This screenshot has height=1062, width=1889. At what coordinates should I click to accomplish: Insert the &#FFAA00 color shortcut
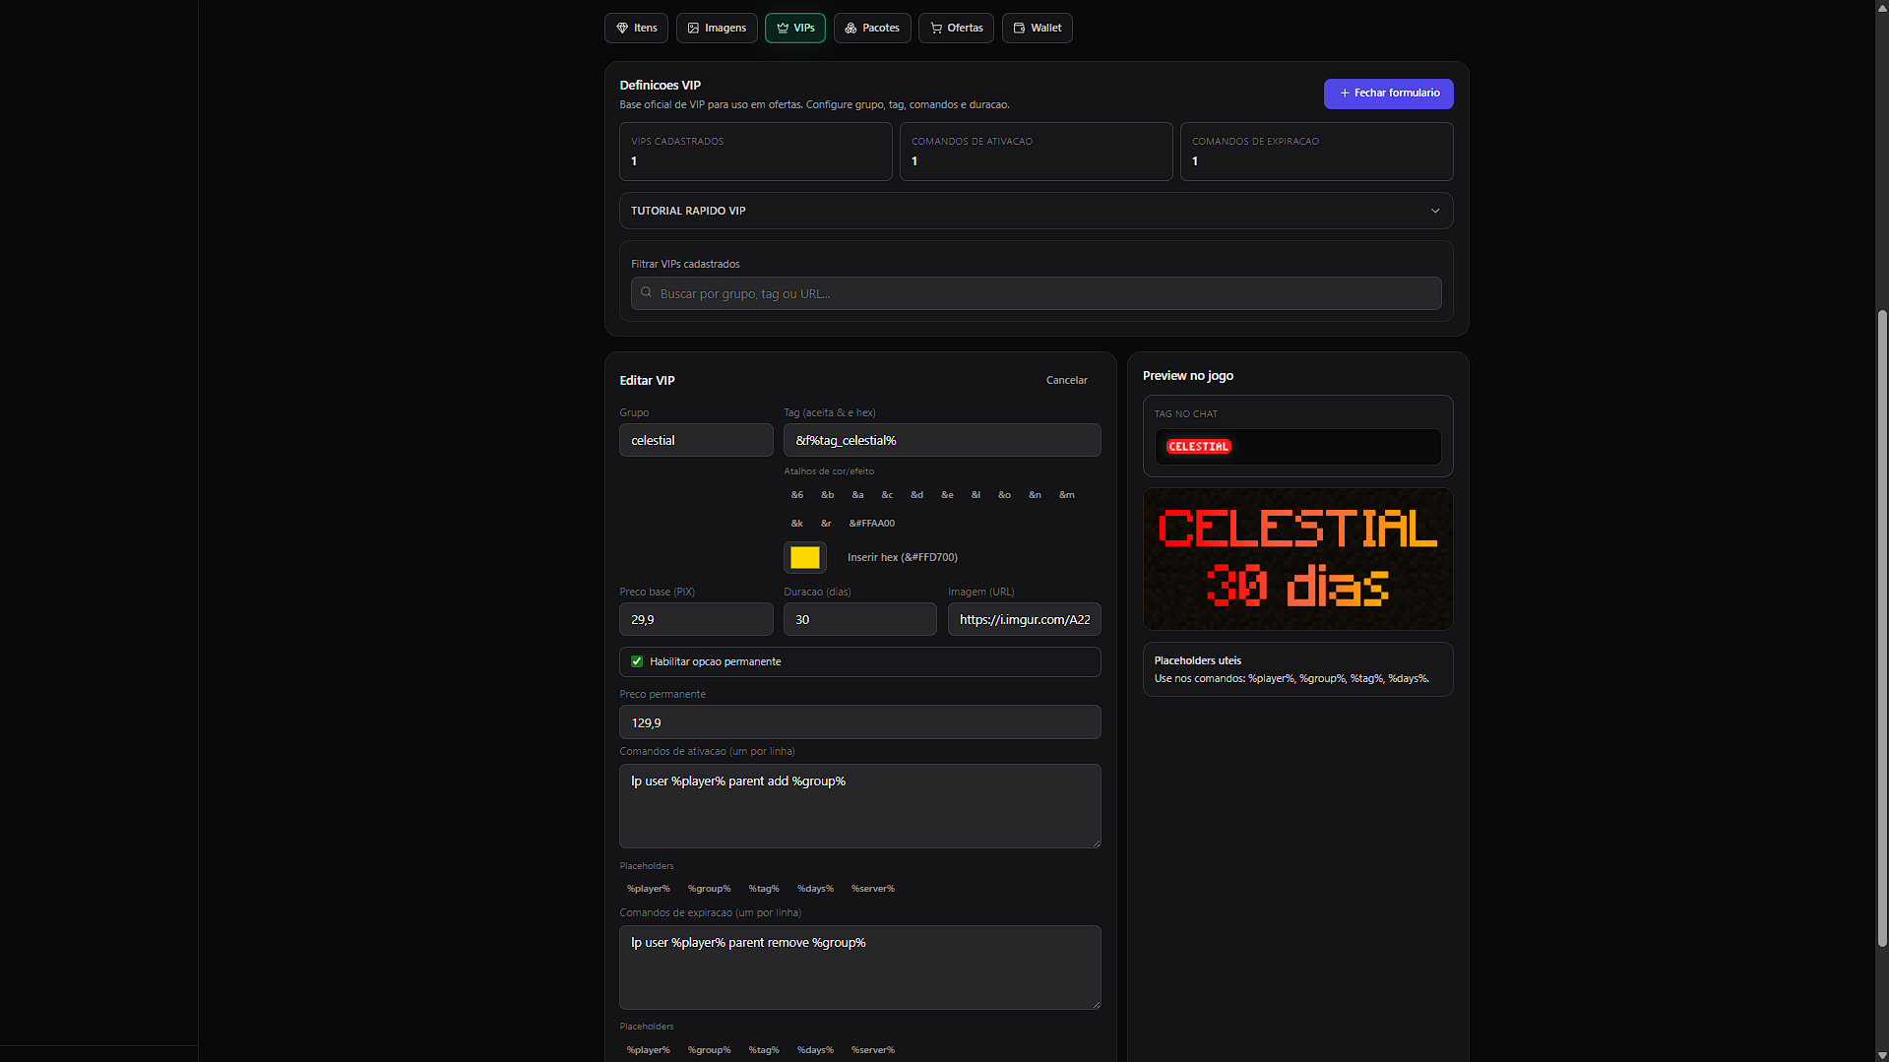point(871,524)
